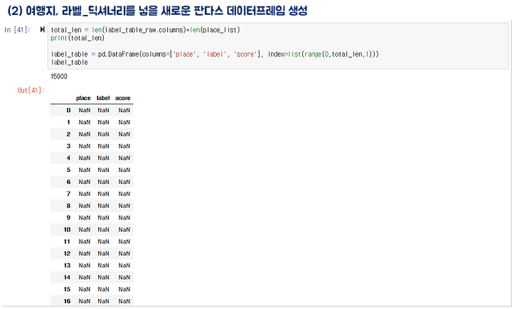This screenshot has width=512, height=309.
Task: Click index 3 in the dataframe
Action: [68, 146]
